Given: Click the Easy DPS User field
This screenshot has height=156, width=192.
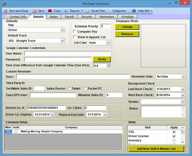Looking at the screenshot, I should tap(53, 95).
